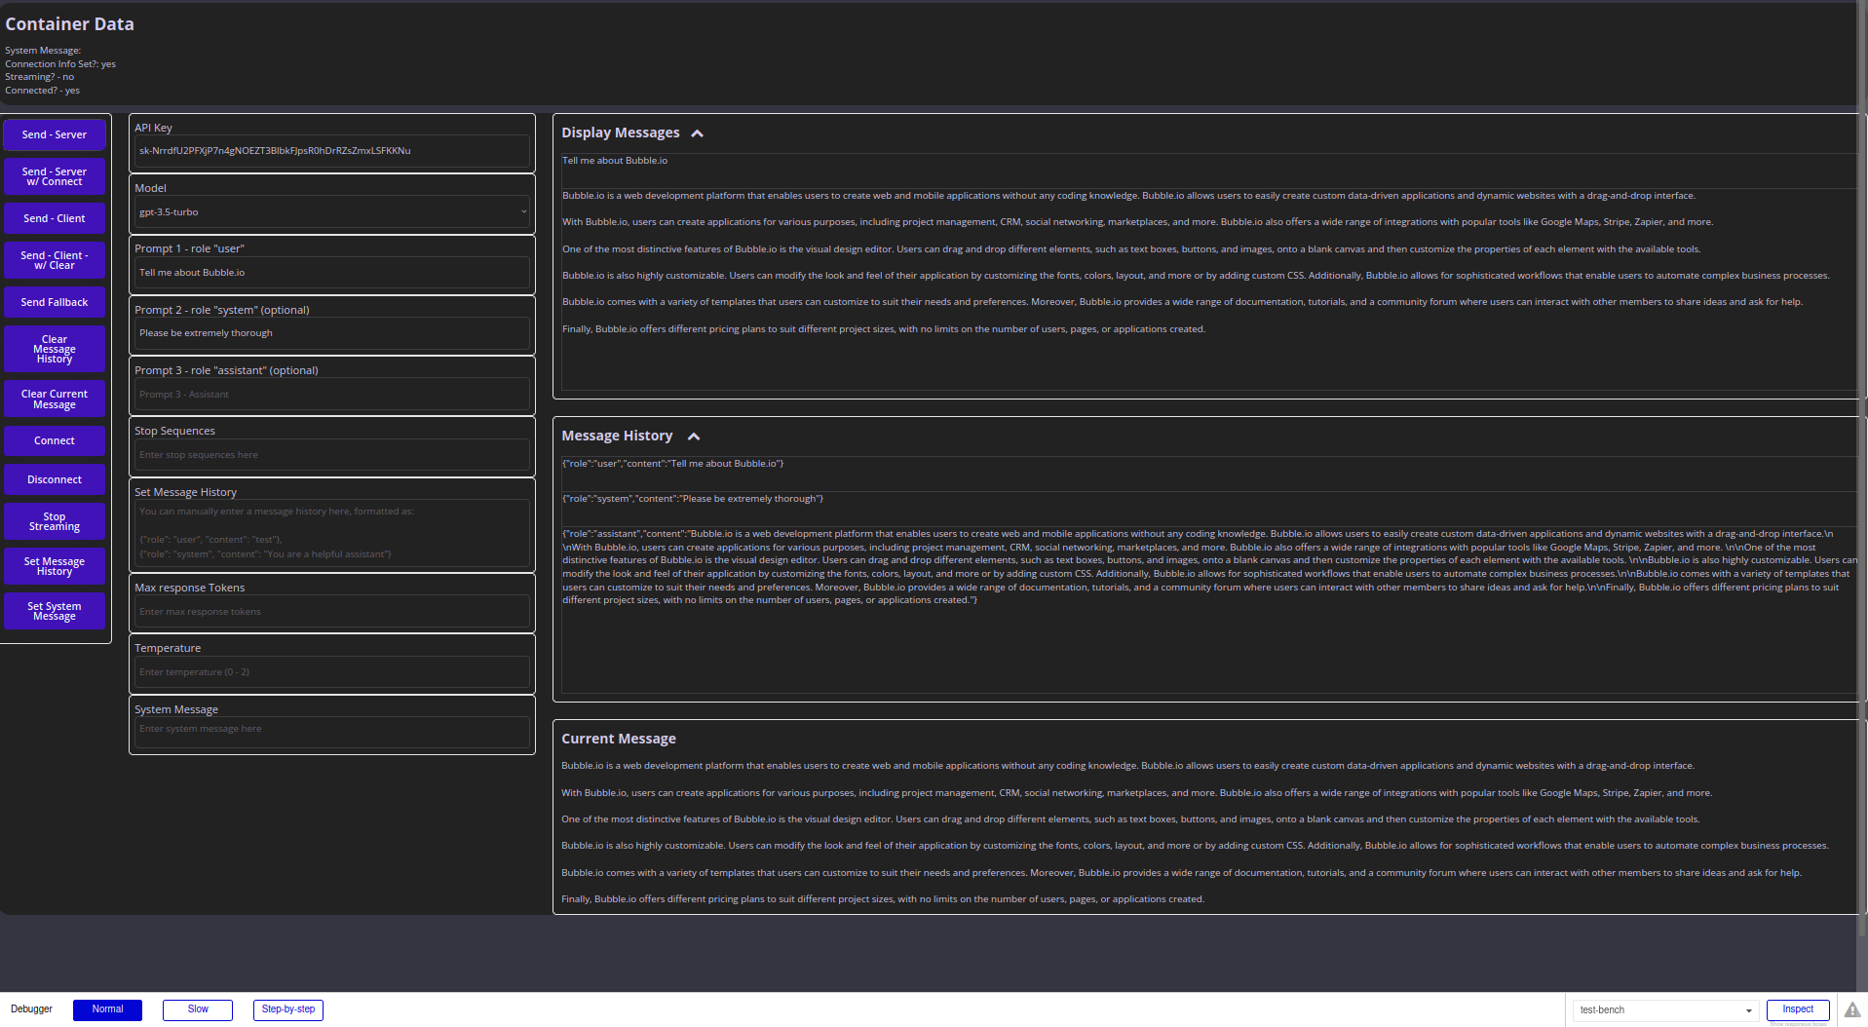This screenshot has width=1868, height=1027.
Task: Click the Debugger label in the bottom bar
Action: coord(31,1009)
